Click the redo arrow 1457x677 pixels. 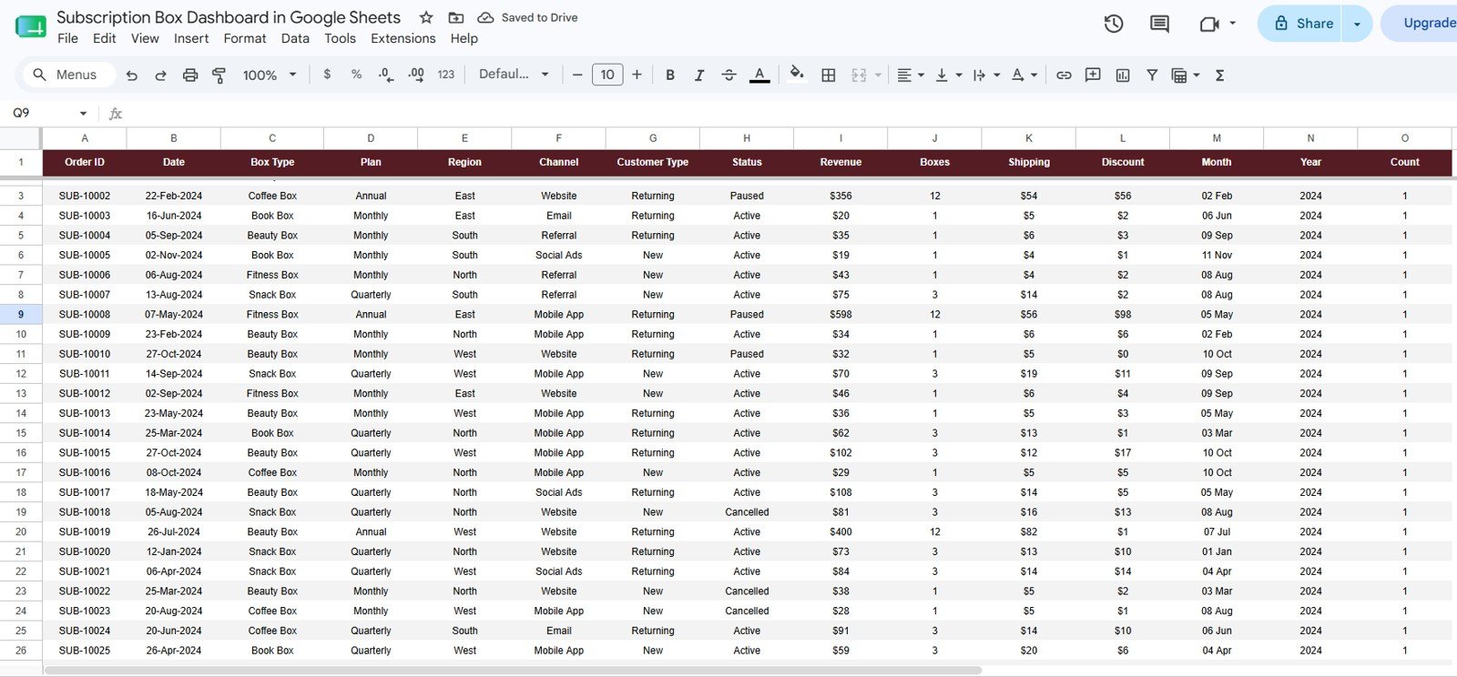pos(161,75)
